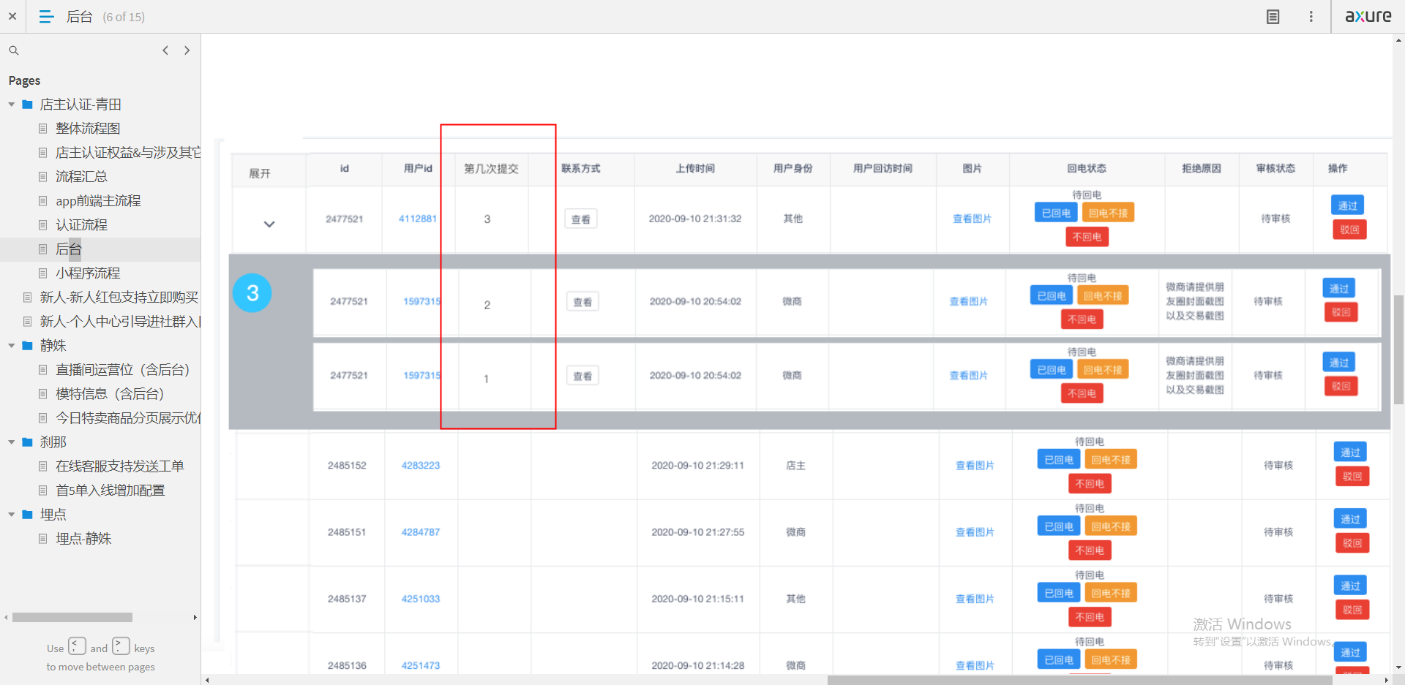Viewport: 1405px width, 685px height.
Task: Click 查看 contact button in submission 1 row
Action: (582, 376)
